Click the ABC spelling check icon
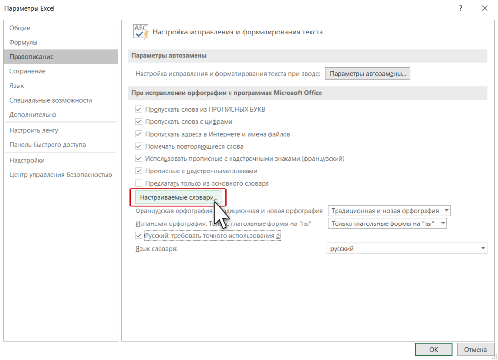Viewport: 498px width, 360px height. coord(141,32)
